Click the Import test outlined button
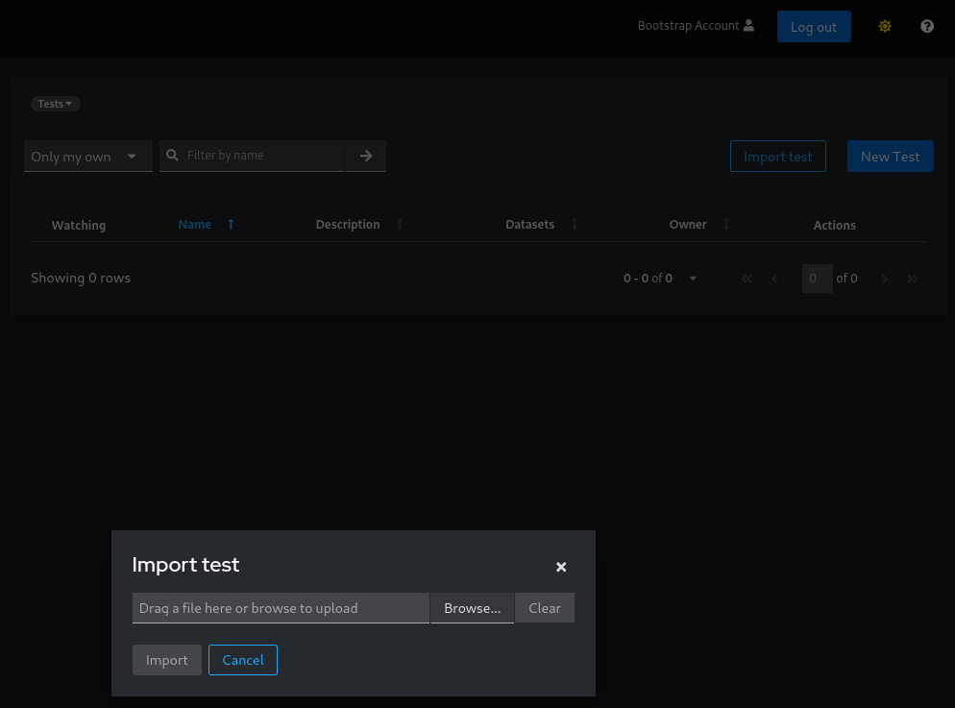 (778, 157)
